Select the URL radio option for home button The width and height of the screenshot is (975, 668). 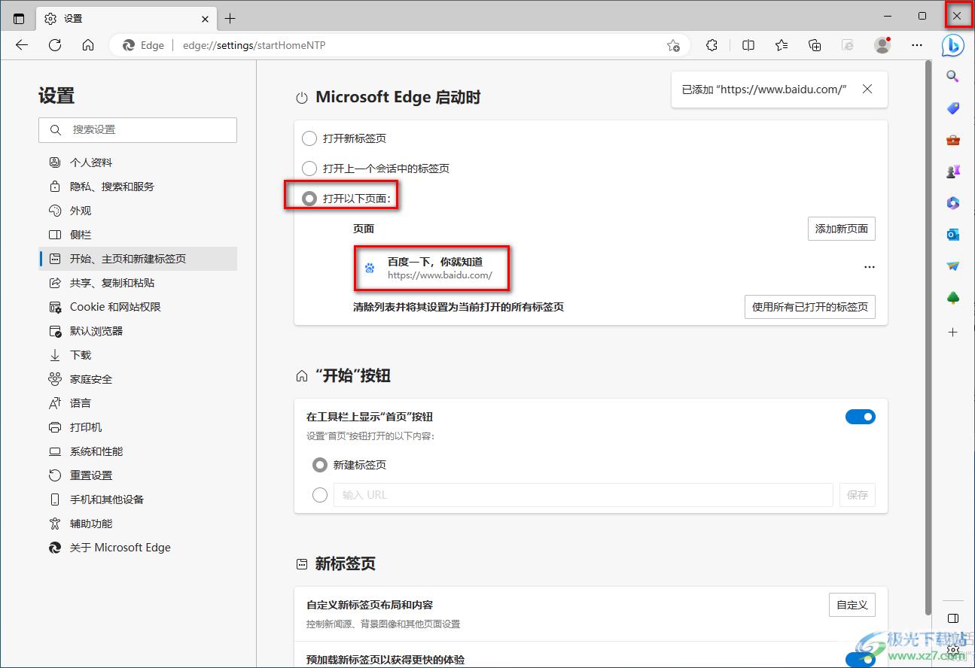coord(320,495)
